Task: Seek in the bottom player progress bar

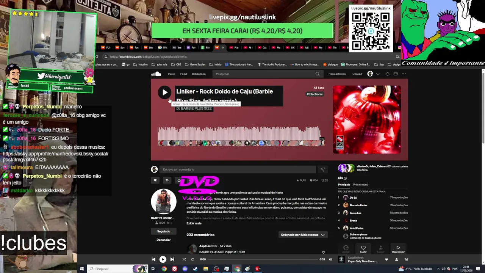Action: 262,259
